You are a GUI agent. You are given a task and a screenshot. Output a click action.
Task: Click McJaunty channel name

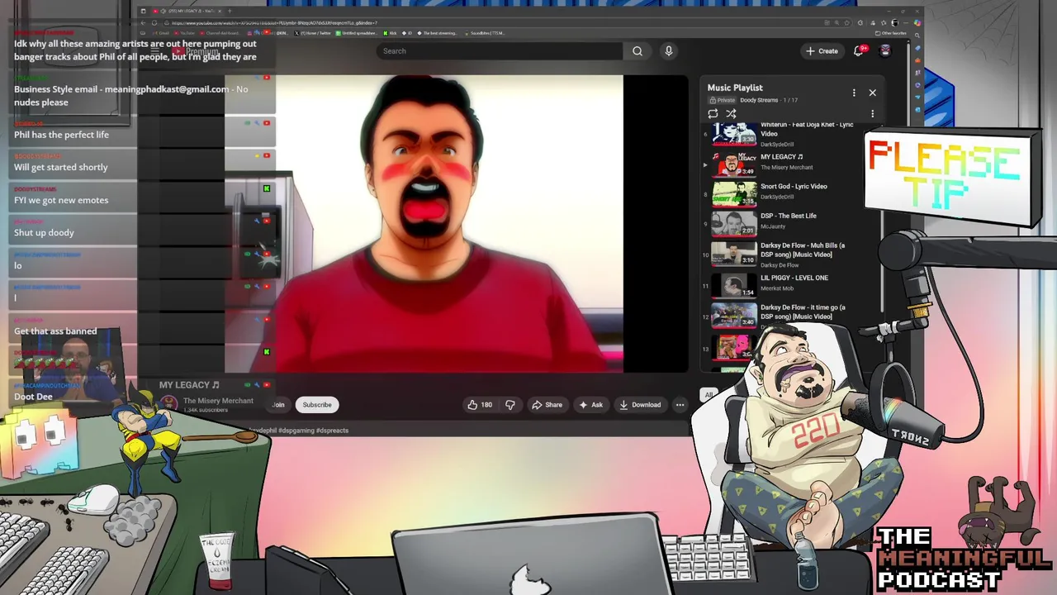(x=772, y=226)
